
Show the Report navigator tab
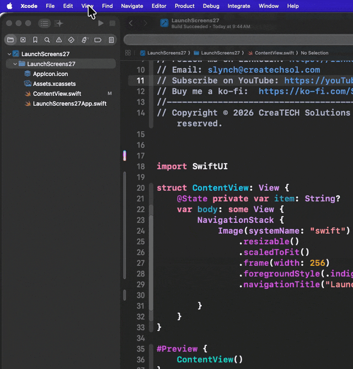coord(111,40)
